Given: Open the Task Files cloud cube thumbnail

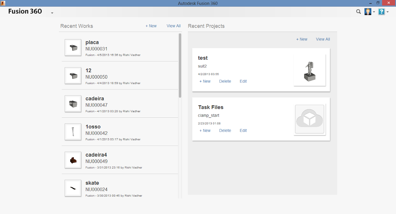Looking at the screenshot, I should (310, 119).
